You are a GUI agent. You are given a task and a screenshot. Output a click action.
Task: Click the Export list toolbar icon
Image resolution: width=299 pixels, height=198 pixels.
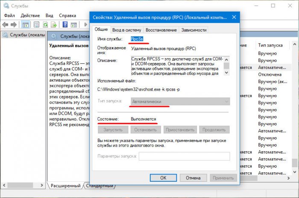(x=54, y=25)
